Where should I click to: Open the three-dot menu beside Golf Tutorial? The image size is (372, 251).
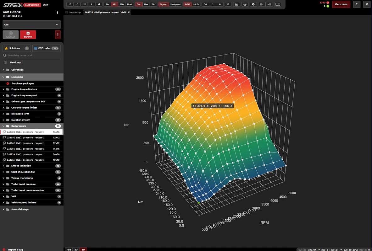[x=58, y=13]
